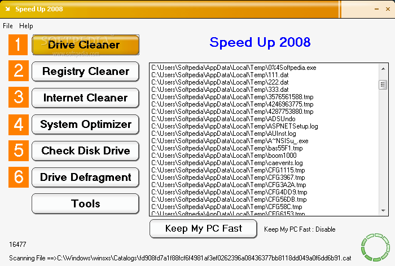Open the File menu
395x266 pixels.
(x=8, y=26)
